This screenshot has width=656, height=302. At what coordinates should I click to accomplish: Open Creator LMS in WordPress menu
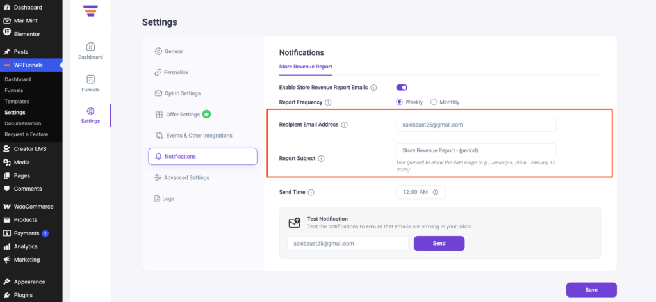click(x=31, y=148)
